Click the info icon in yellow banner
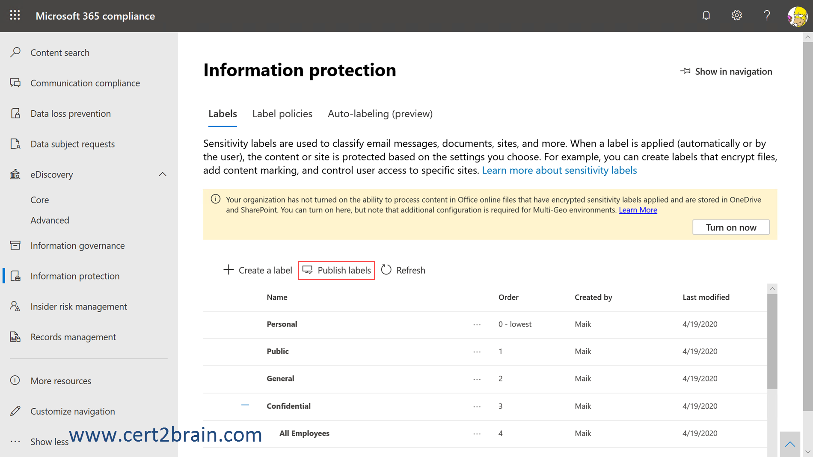 [x=216, y=199]
